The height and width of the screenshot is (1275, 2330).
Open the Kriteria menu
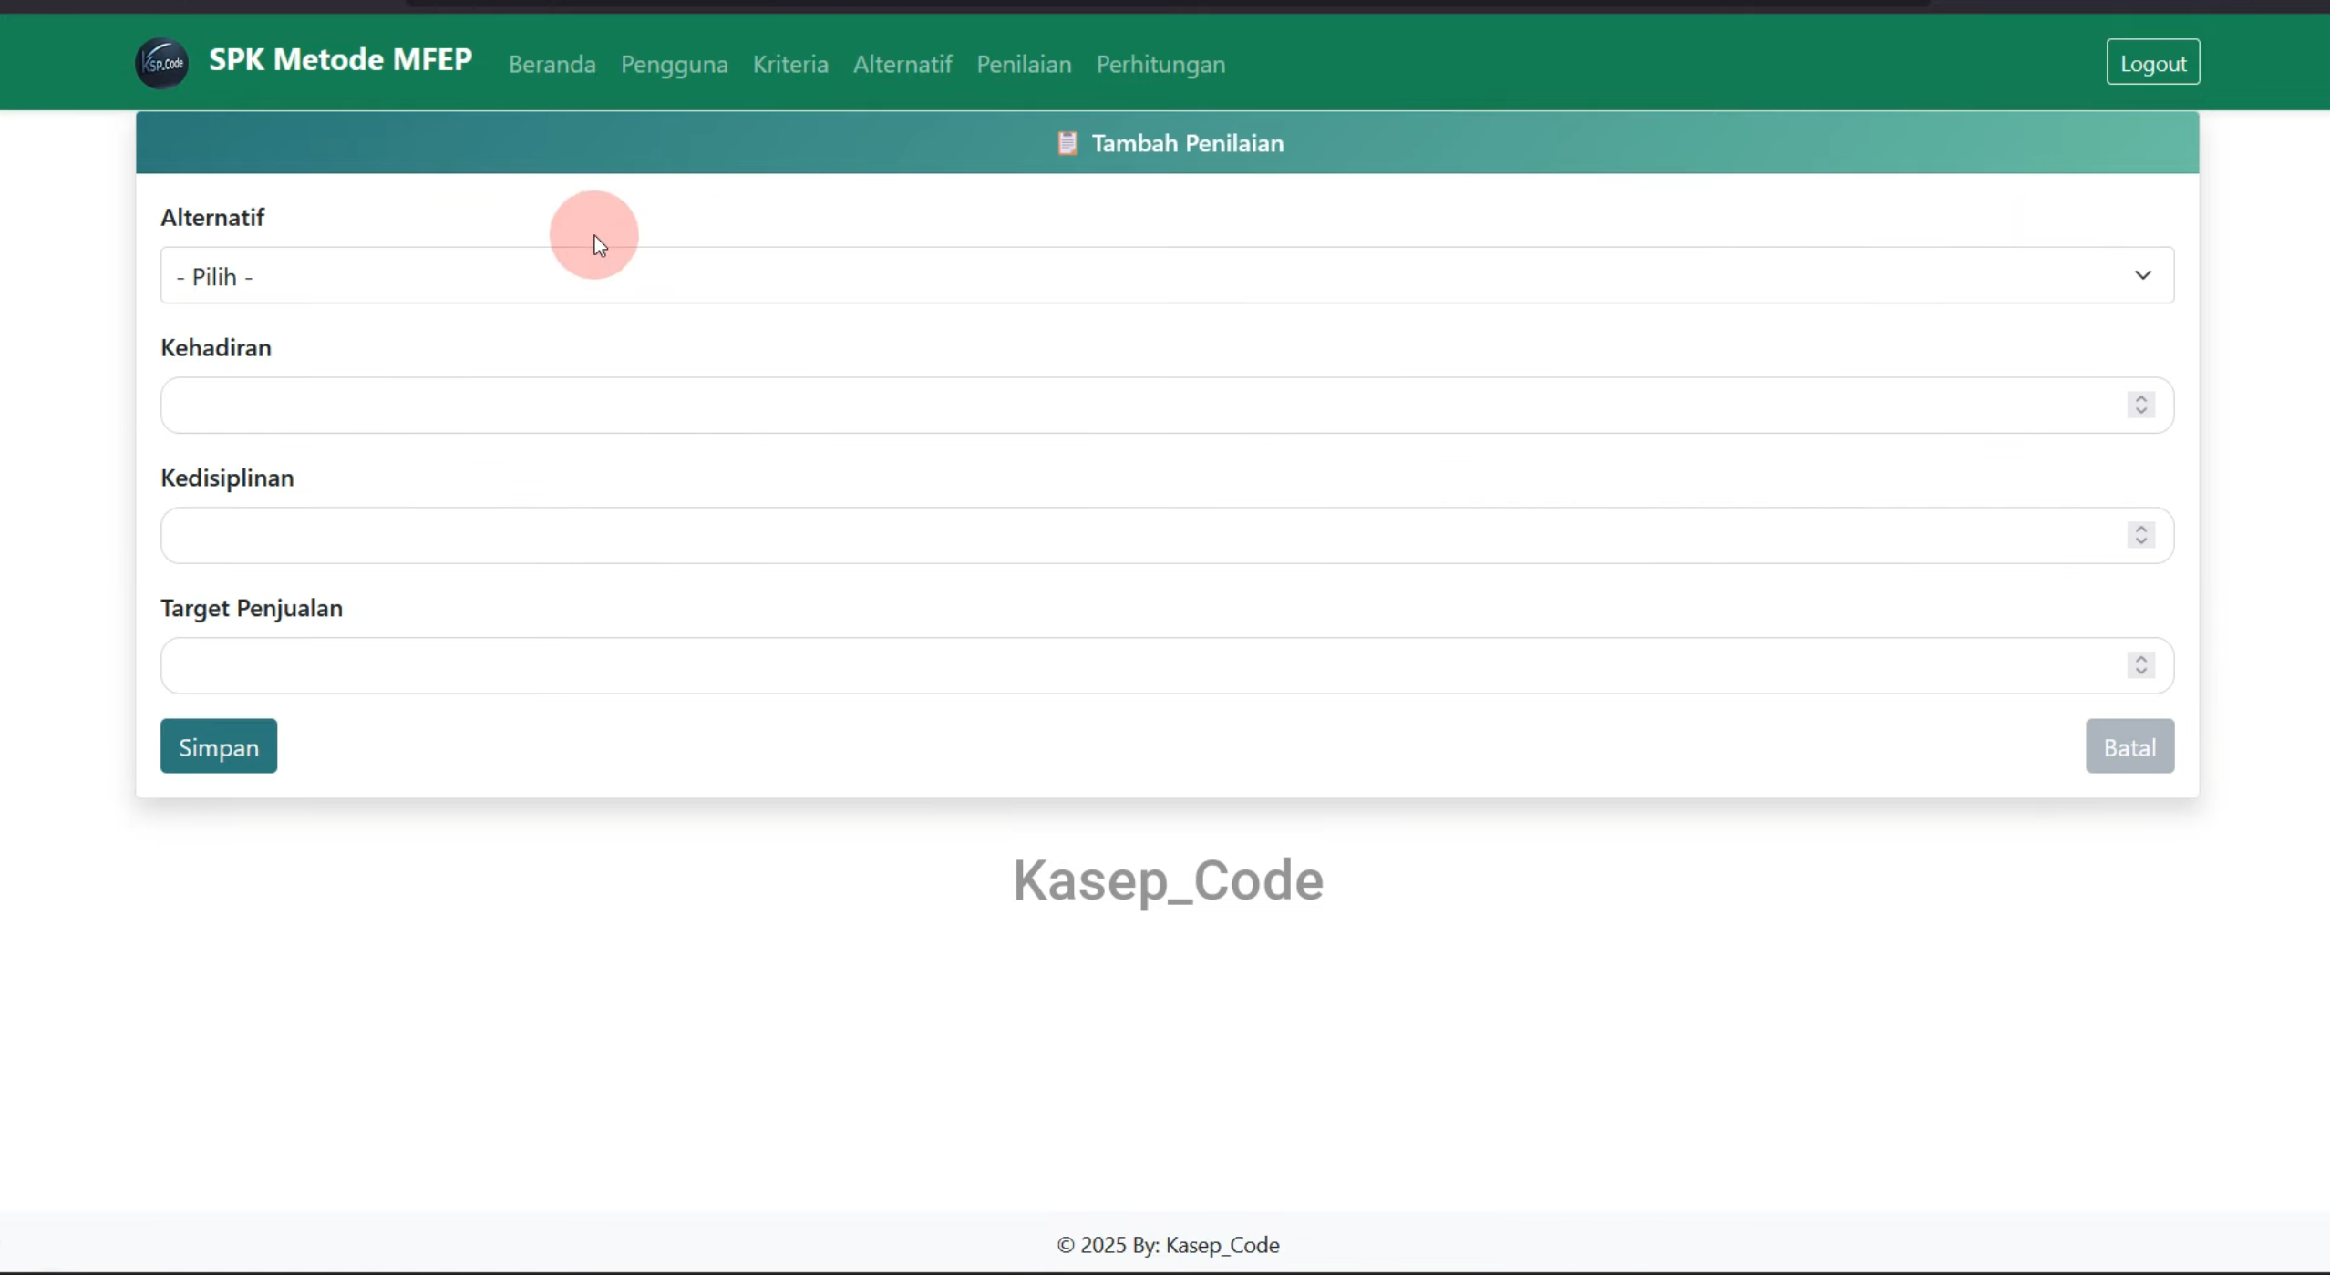[x=790, y=64]
